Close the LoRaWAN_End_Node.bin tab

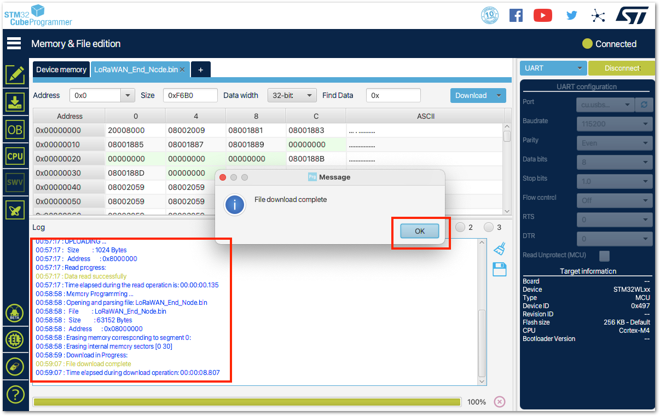182,70
